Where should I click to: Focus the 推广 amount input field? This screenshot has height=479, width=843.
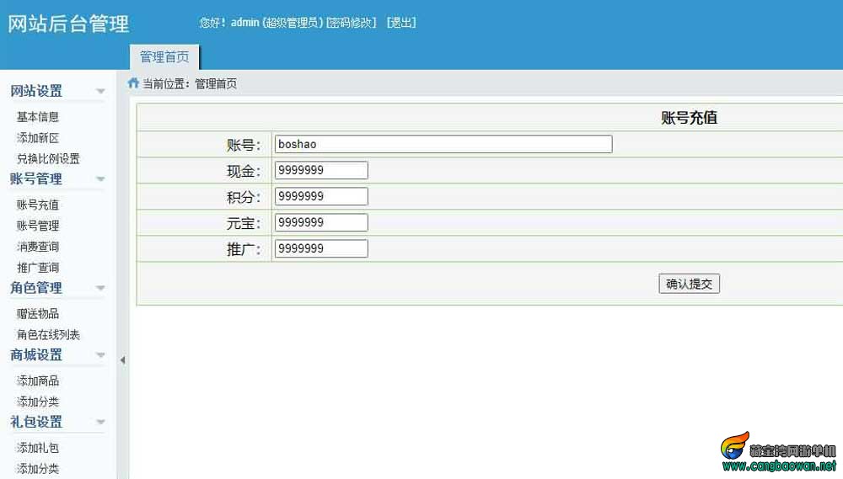click(321, 248)
